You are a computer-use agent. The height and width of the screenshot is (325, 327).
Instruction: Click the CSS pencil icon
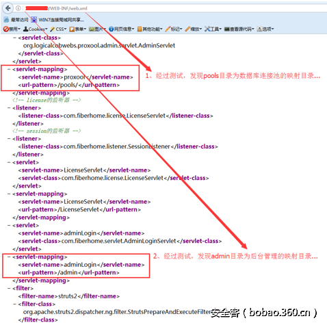(x=53, y=29)
